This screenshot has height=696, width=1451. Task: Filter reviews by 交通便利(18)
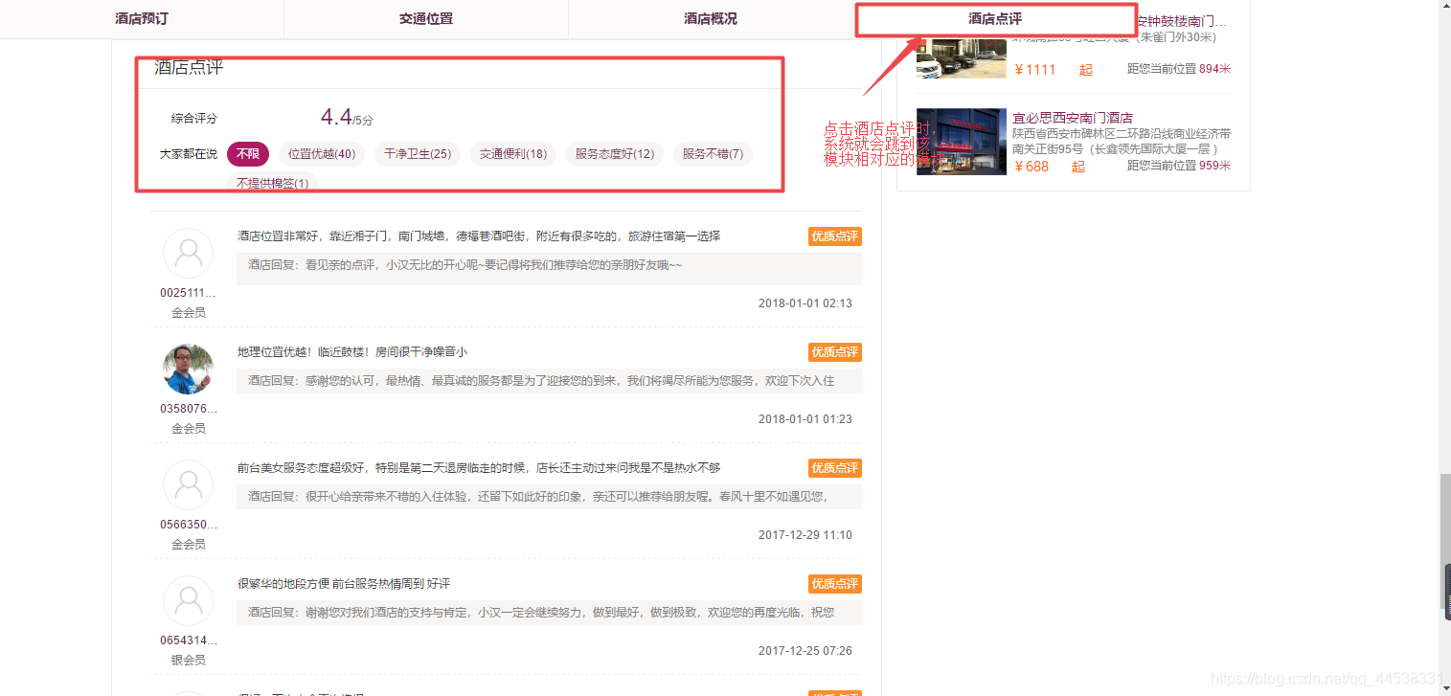(x=513, y=154)
